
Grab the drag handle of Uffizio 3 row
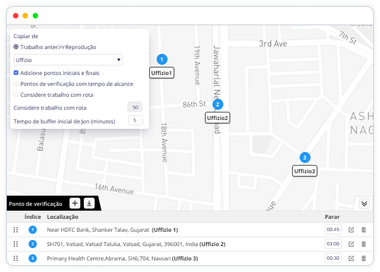[x=16, y=258]
